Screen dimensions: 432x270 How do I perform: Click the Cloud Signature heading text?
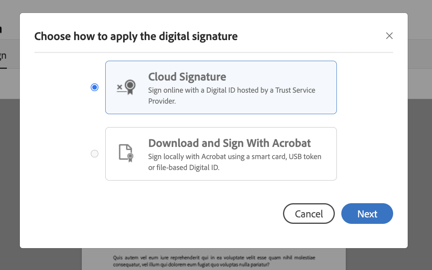[187, 77]
